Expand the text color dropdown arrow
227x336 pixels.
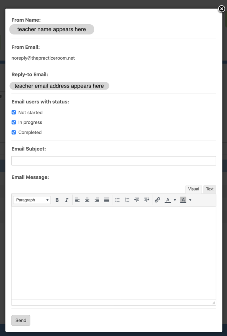click(x=175, y=200)
